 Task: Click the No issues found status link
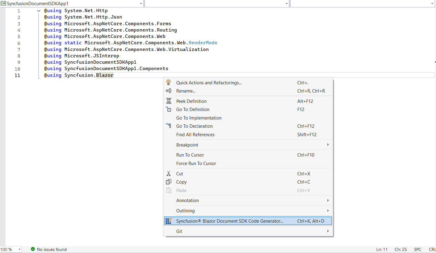(52, 249)
